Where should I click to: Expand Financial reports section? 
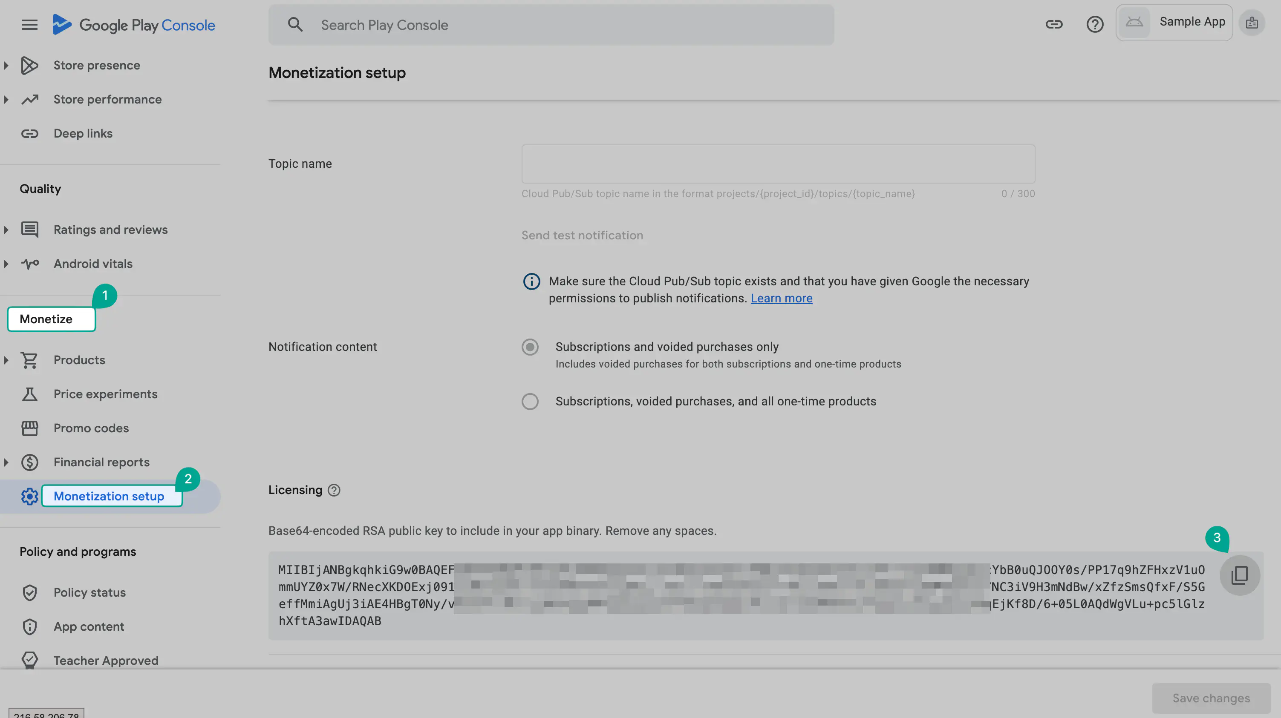[6, 462]
